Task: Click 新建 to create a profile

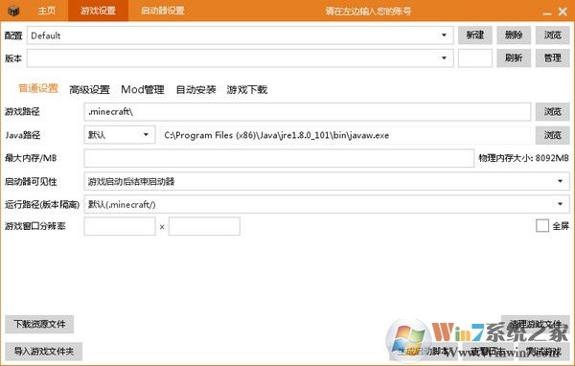Action: [x=475, y=35]
